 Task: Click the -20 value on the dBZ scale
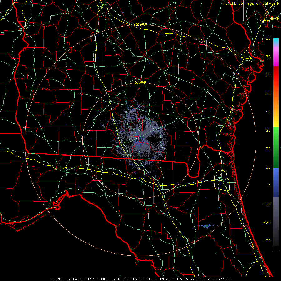(x=267, y=223)
